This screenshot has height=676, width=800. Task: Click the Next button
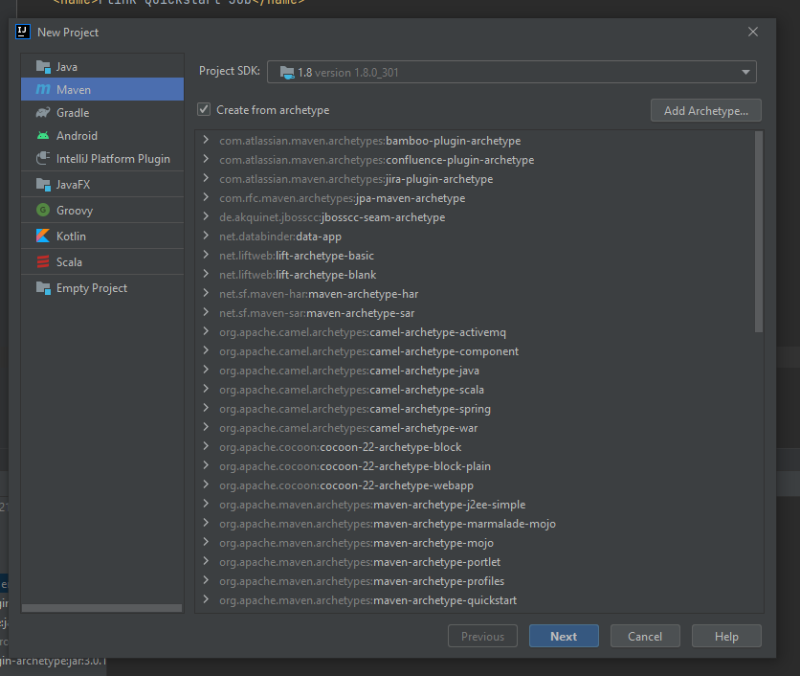click(564, 636)
